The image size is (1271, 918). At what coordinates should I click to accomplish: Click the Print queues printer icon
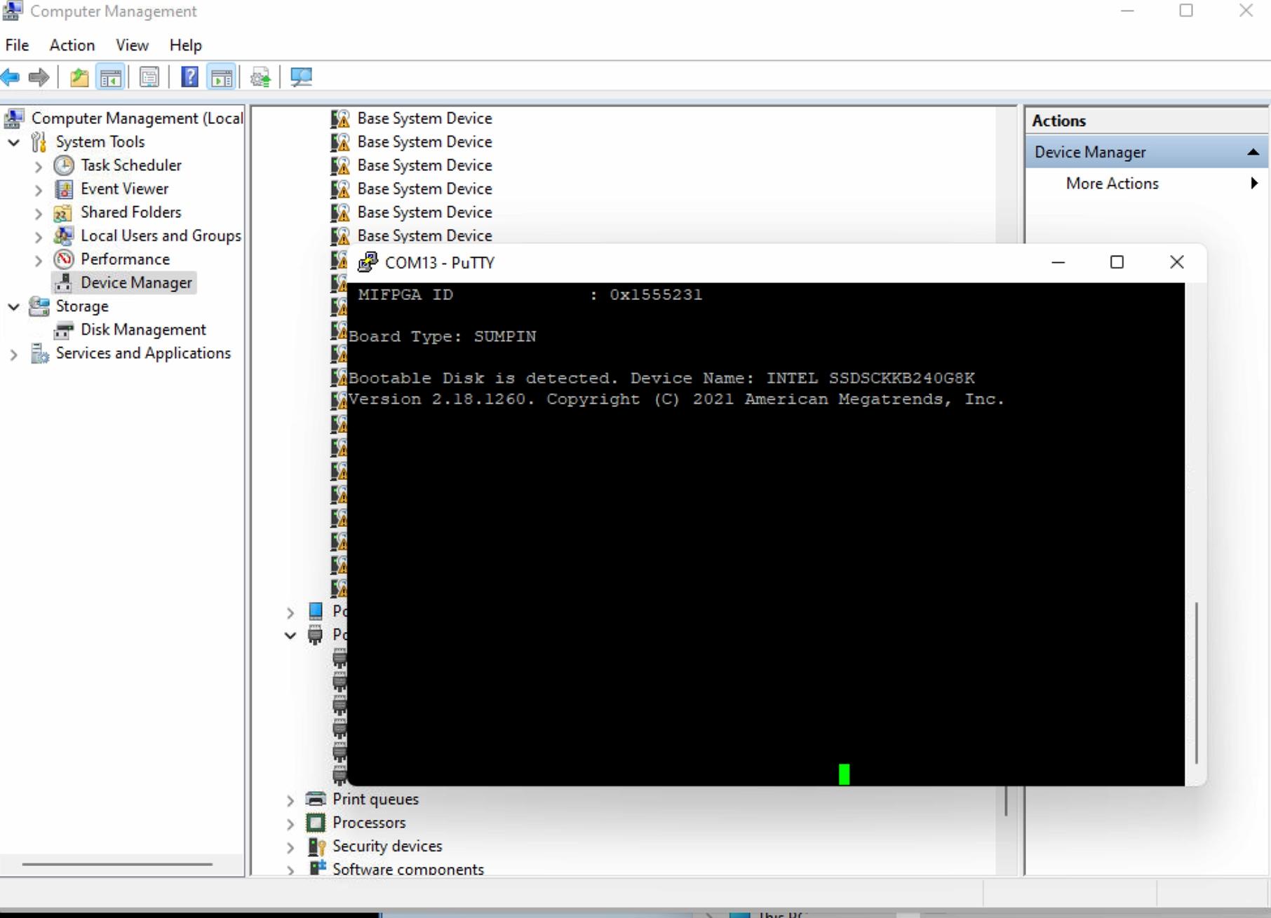(316, 799)
